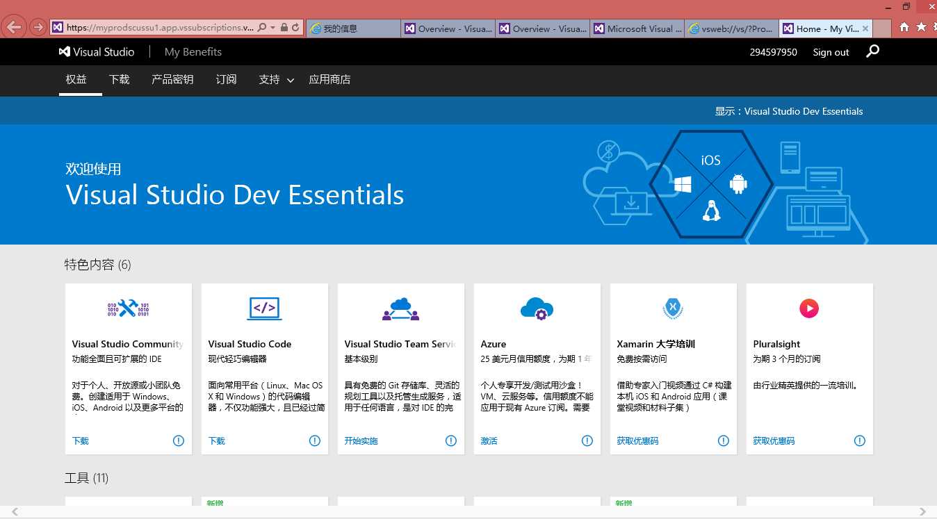The height and width of the screenshot is (519, 937).
Task: Select the 产品密钥 navigation tab
Action: coord(172,79)
